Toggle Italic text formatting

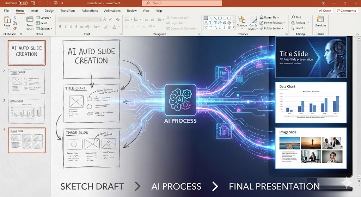(65, 26)
